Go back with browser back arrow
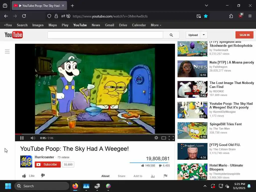Viewport: 256px width, 192px height. (6, 16)
